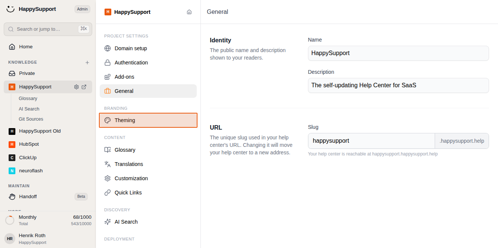Click the Quick Links chain icon
Viewport: 498px width, 248px height.
108,193
